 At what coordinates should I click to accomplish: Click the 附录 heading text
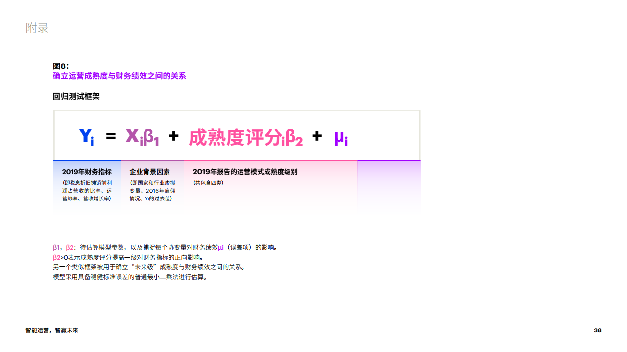pos(37,28)
